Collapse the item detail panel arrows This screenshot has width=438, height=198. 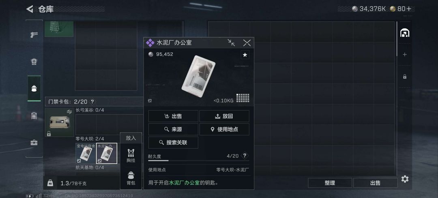(231, 43)
